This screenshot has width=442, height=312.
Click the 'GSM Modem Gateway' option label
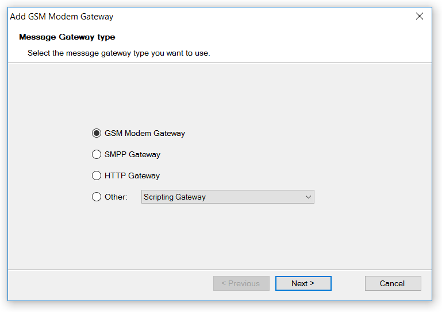(145, 133)
